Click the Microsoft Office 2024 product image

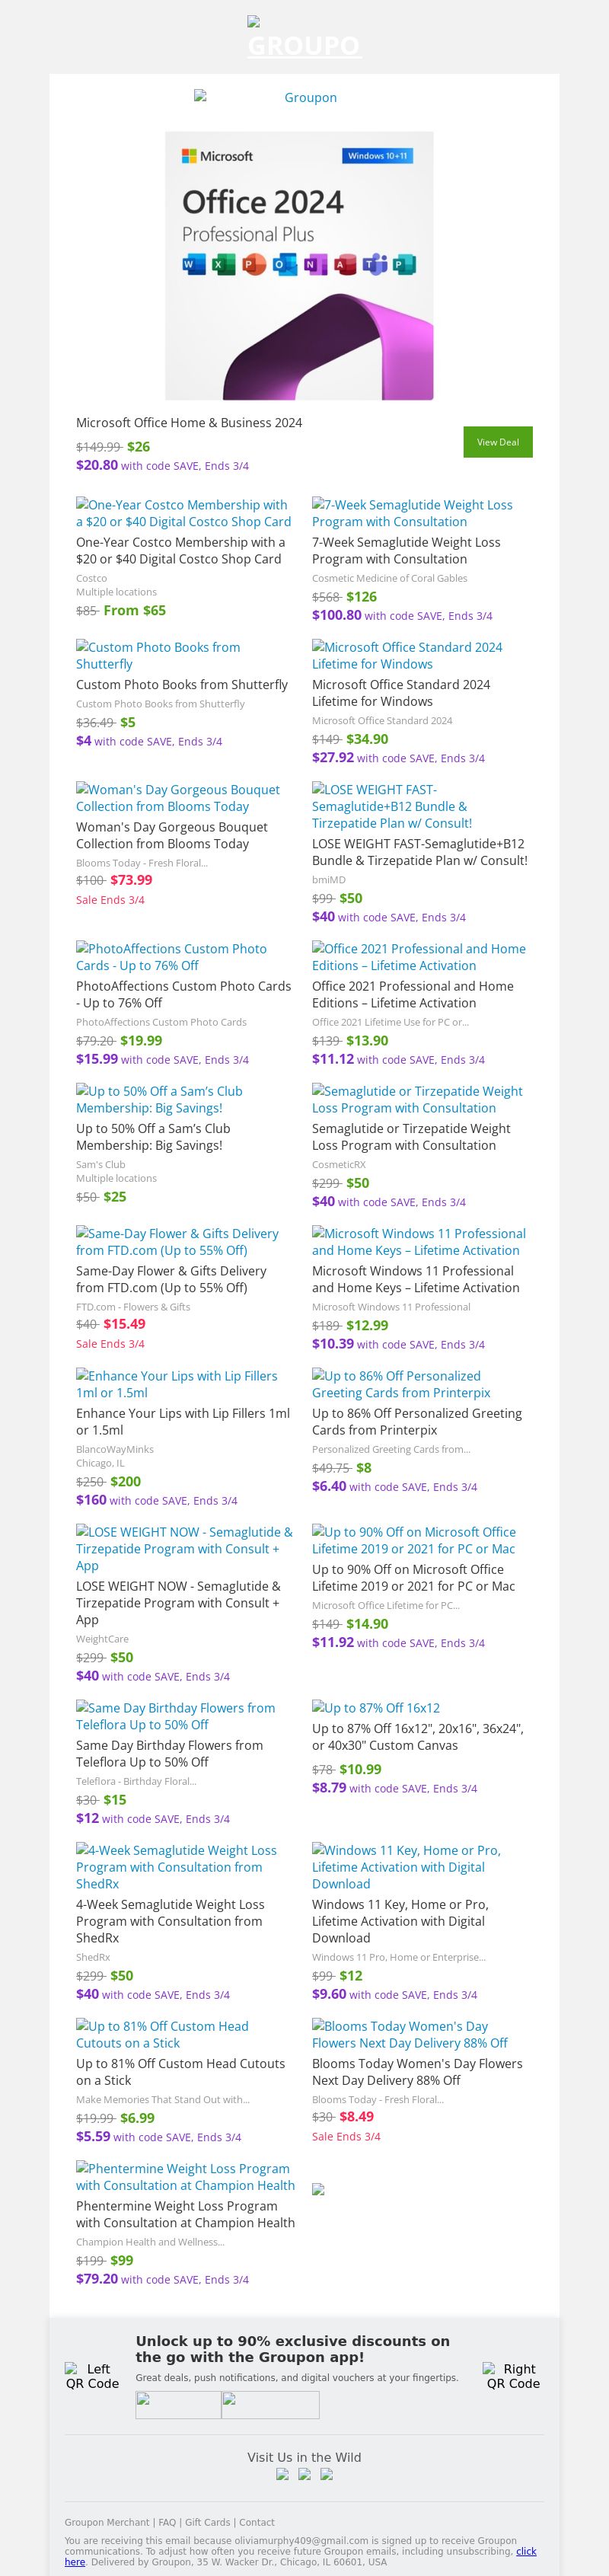coord(299,266)
